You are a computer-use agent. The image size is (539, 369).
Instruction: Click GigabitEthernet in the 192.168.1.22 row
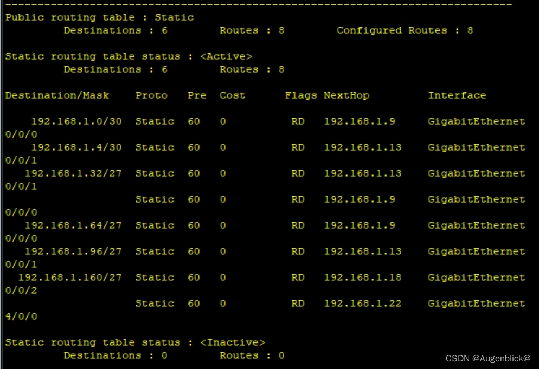coord(477,303)
